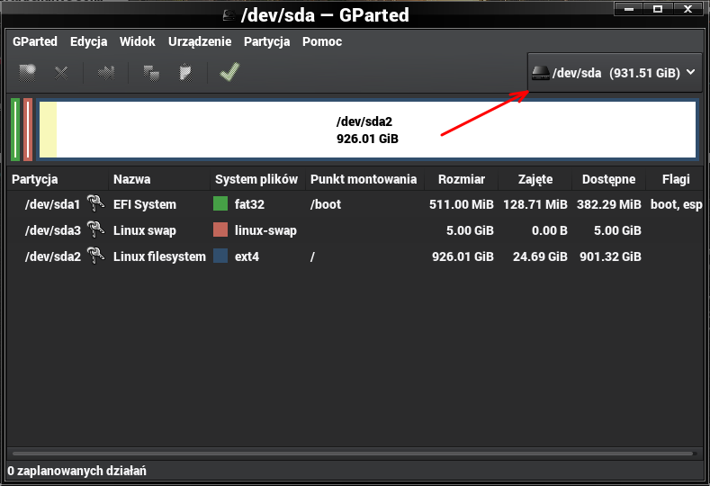
Task: Minimize the GParted window
Action: click(628, 9)
